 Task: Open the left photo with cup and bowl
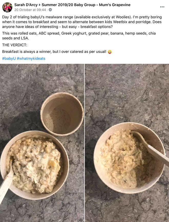click(42, 143)
